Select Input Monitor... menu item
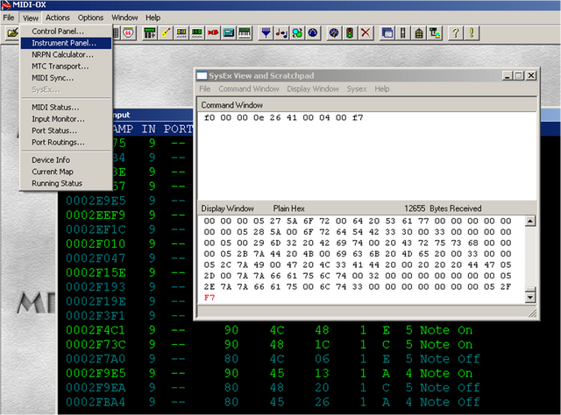The height and width of the screenshot is (415, 561). click(67, 119)
